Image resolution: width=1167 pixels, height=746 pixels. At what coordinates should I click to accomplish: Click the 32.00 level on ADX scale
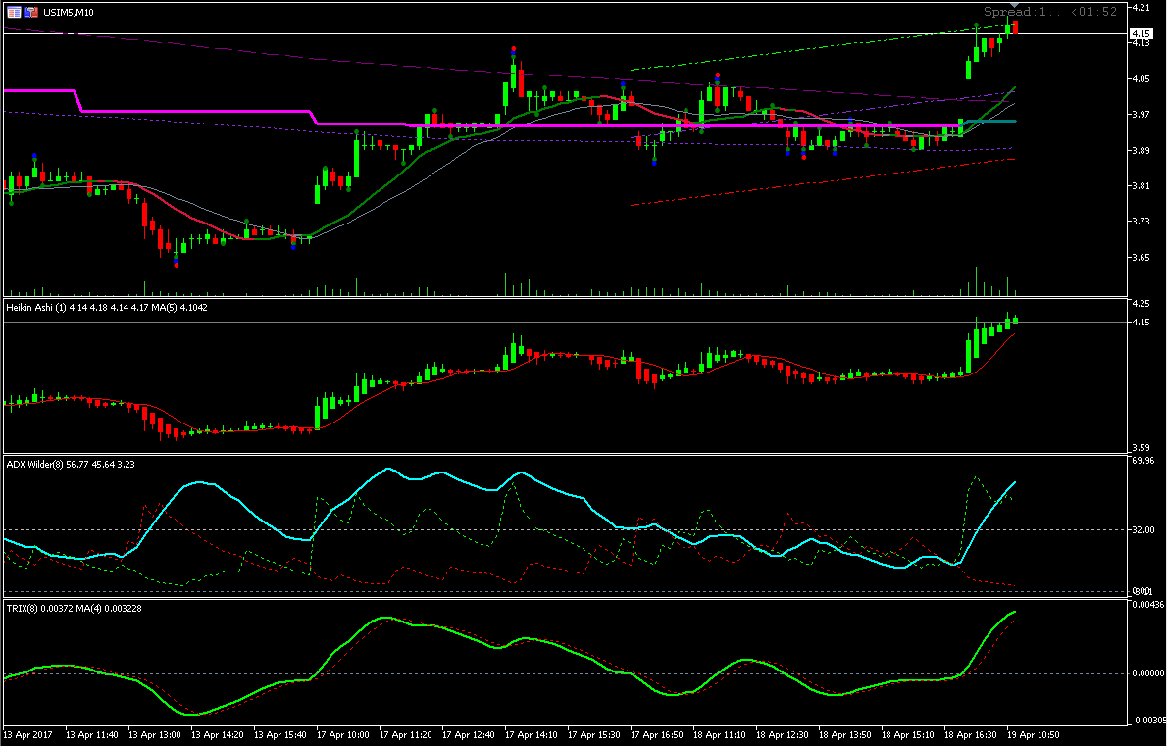point(1143,529)
